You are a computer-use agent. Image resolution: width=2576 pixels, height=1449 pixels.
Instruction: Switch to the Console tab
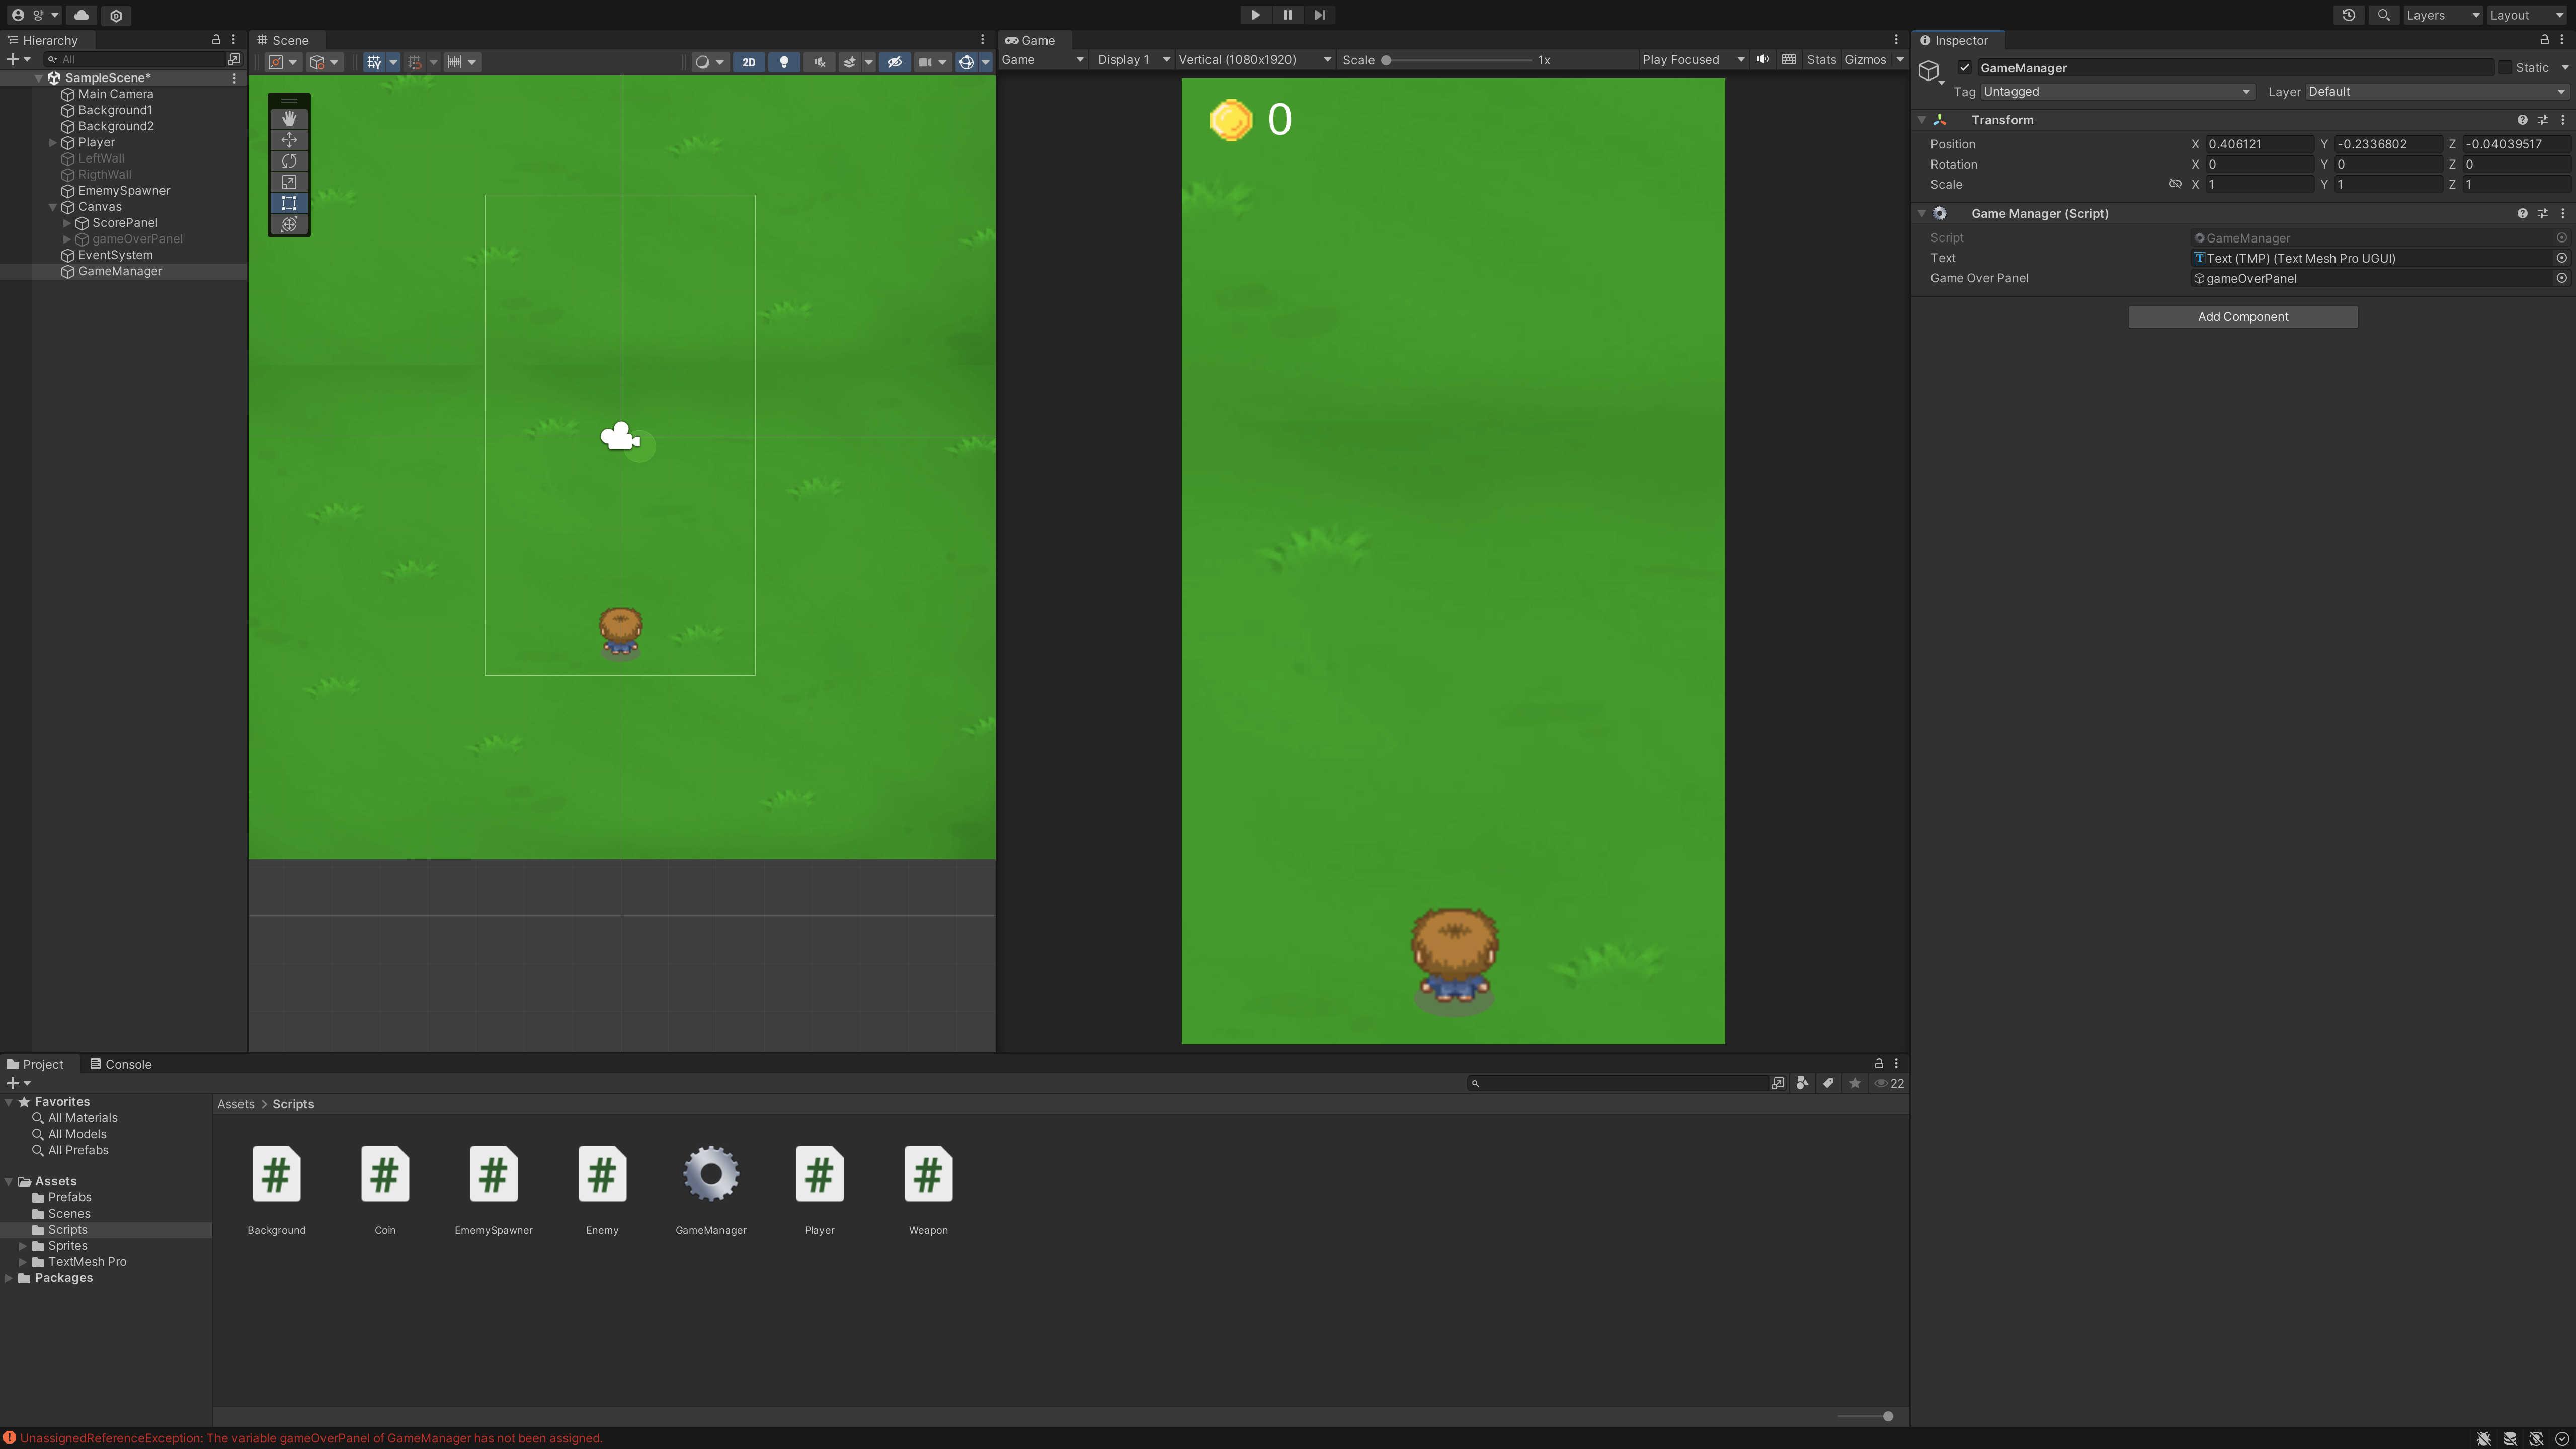(121, 1064)
